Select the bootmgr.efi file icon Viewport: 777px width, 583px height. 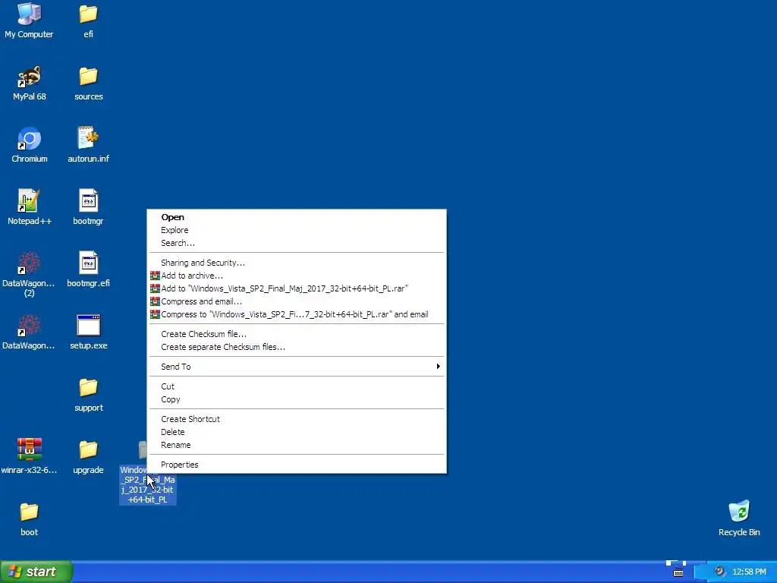[88, 263]
